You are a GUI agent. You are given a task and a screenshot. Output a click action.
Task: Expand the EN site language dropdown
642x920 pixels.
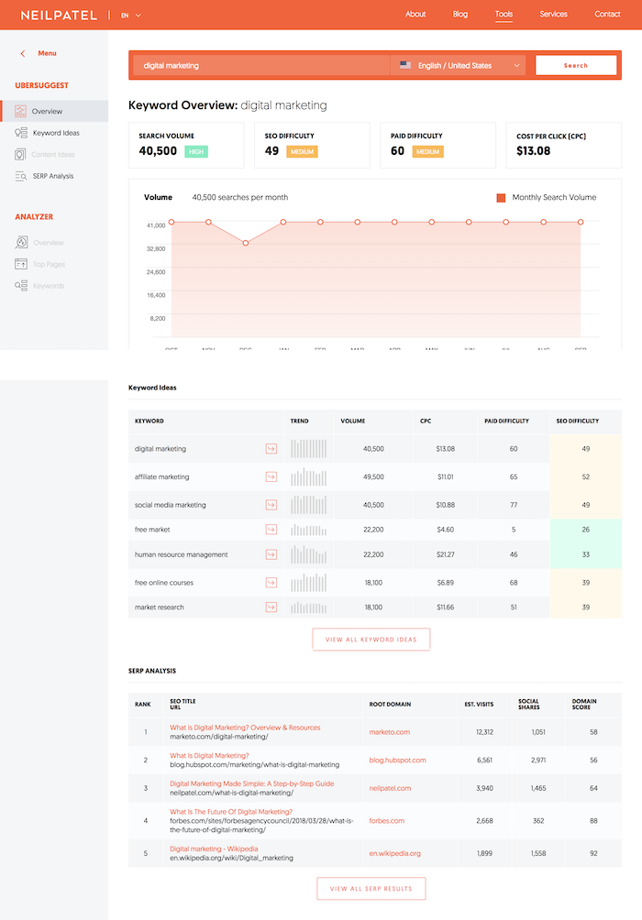pos(131,16)
